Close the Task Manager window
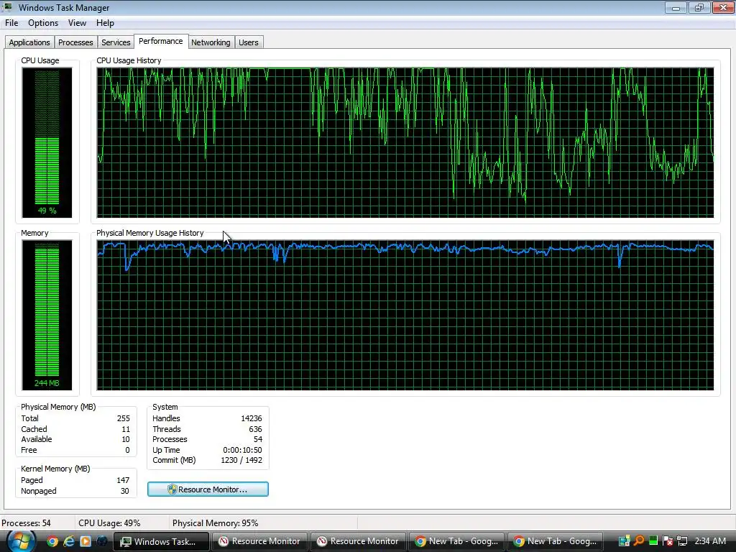 pos(723,7)
